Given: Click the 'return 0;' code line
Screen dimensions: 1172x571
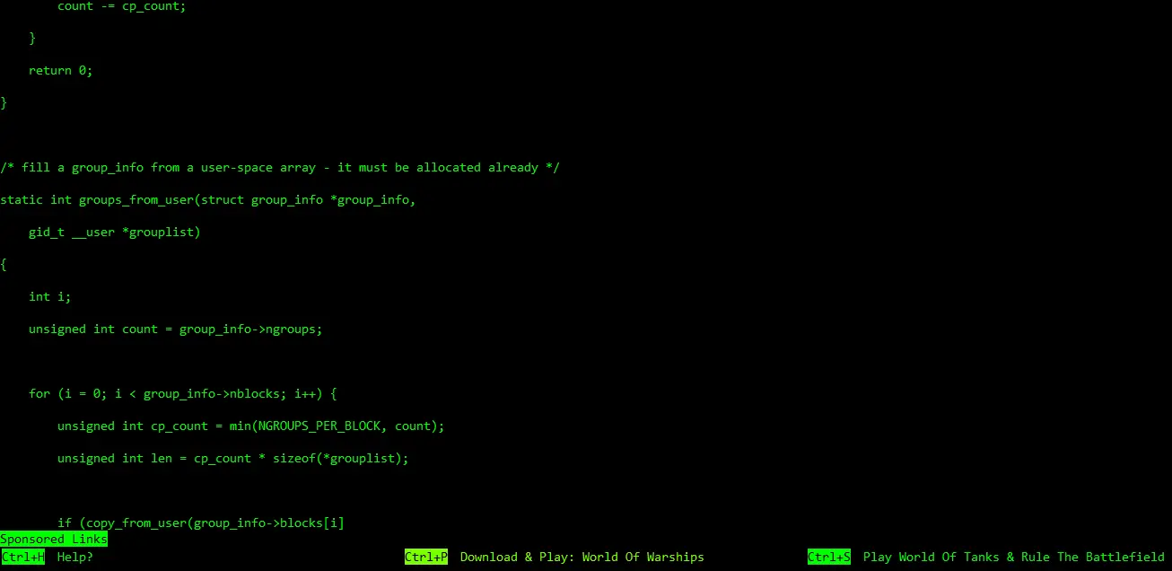Looking at the screenshot, I should pos(61,70).
